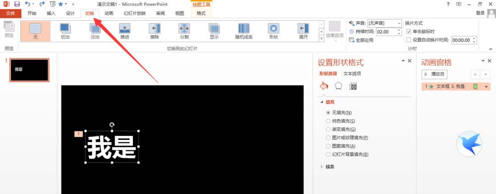Apply the 分割 (Split) transition
The height and width of the screenshot is (194, 496).
[184, 31]
